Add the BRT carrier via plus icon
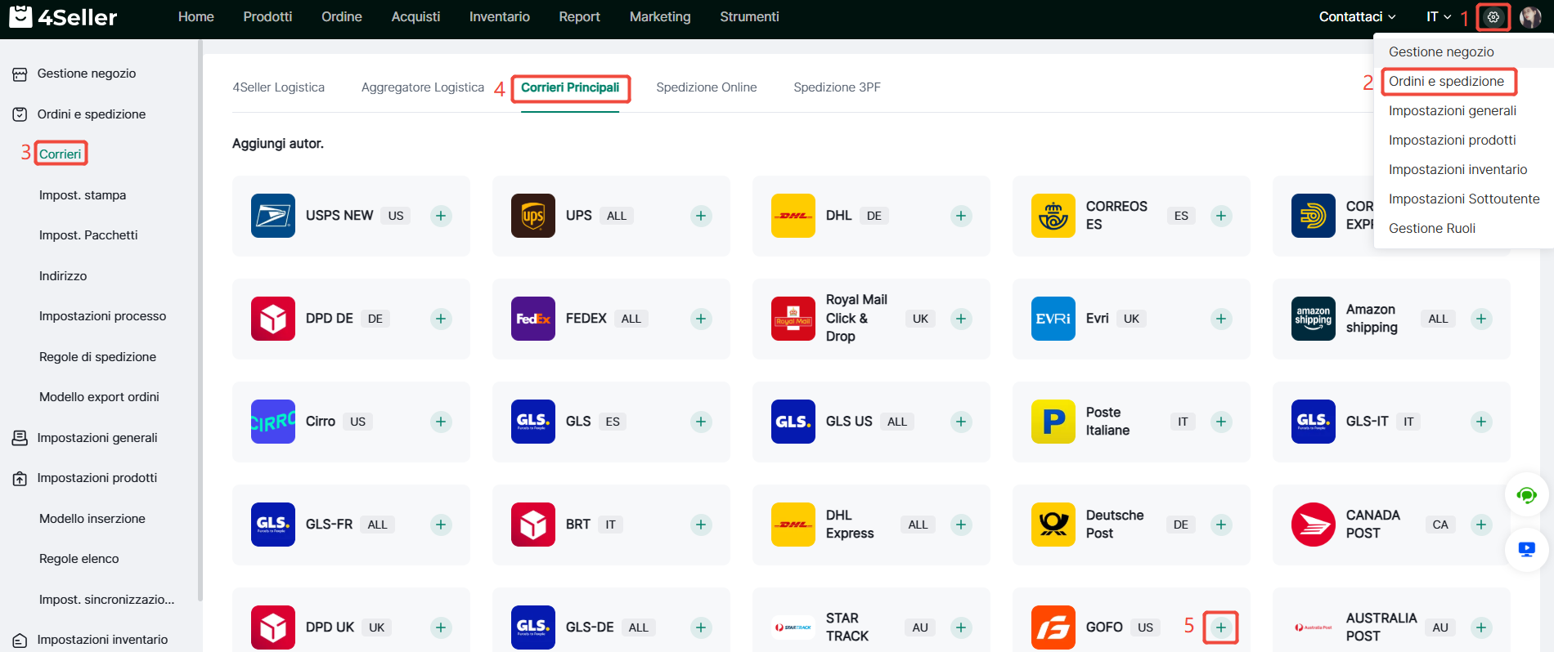Image resolution: width=1554 pixels, height=652 pixels. coord(701,525)
